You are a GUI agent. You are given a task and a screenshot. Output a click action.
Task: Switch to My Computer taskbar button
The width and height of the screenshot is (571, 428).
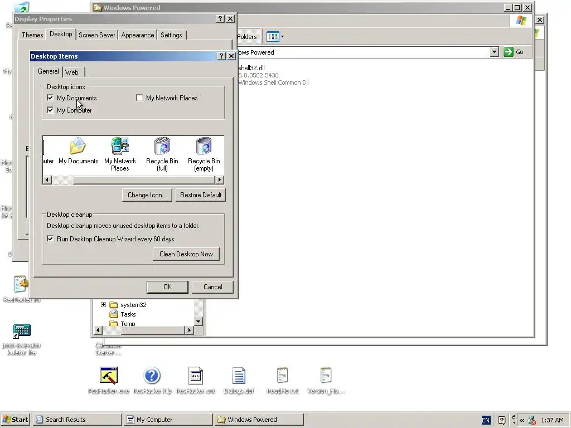point(168,420)
